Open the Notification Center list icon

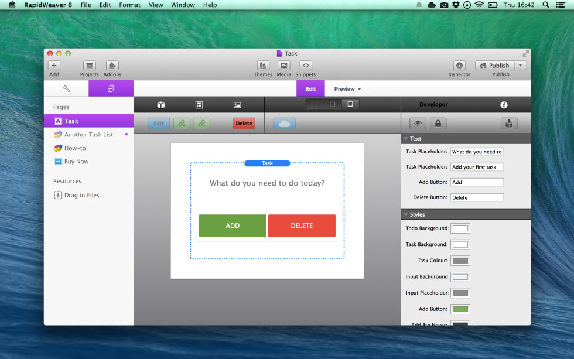coord(561,5)
